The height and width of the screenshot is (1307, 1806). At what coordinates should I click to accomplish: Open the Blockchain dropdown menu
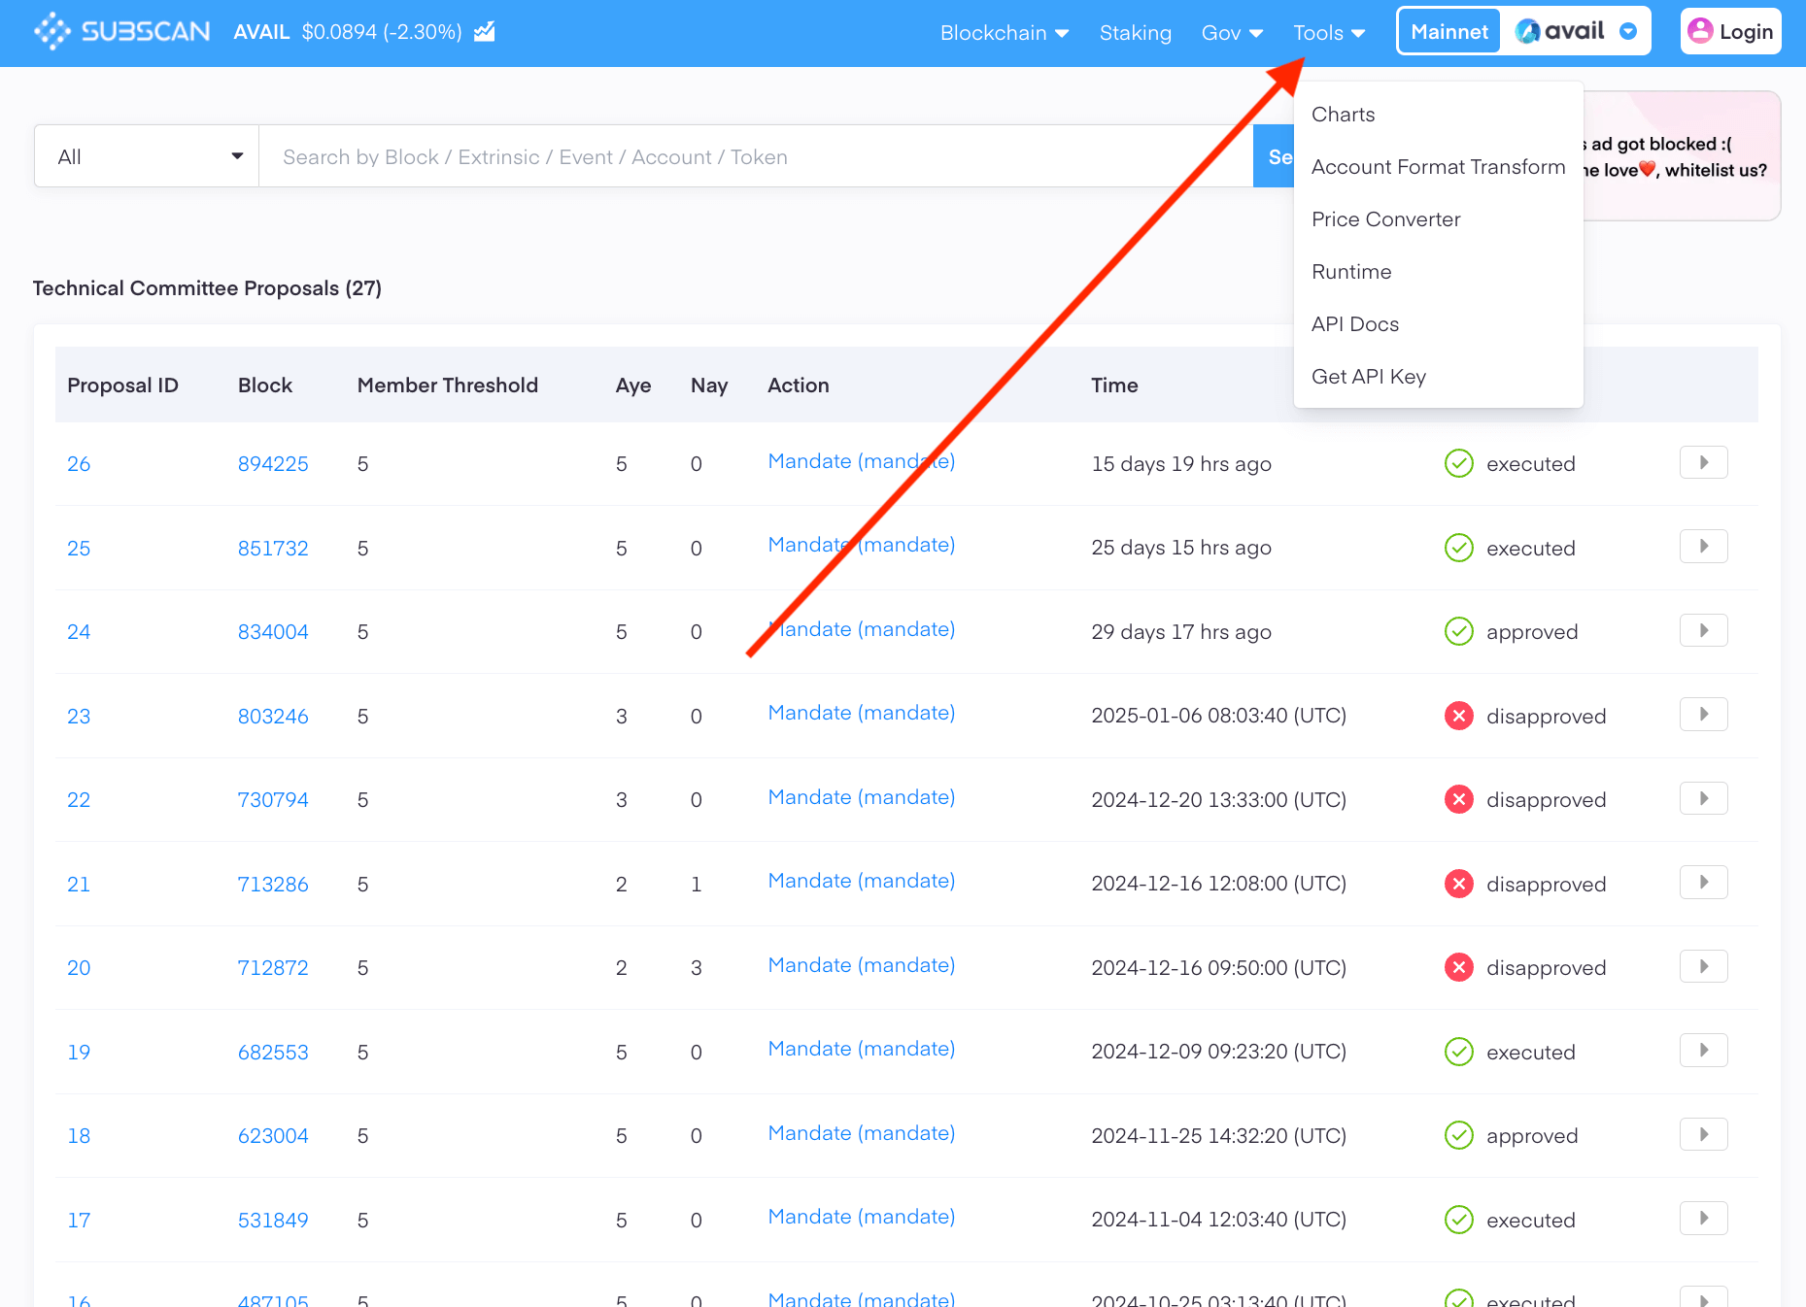click(x=1004, y=33)
